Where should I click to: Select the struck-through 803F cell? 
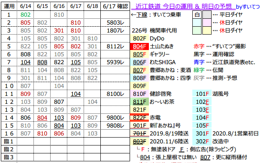tap(139, 141)
